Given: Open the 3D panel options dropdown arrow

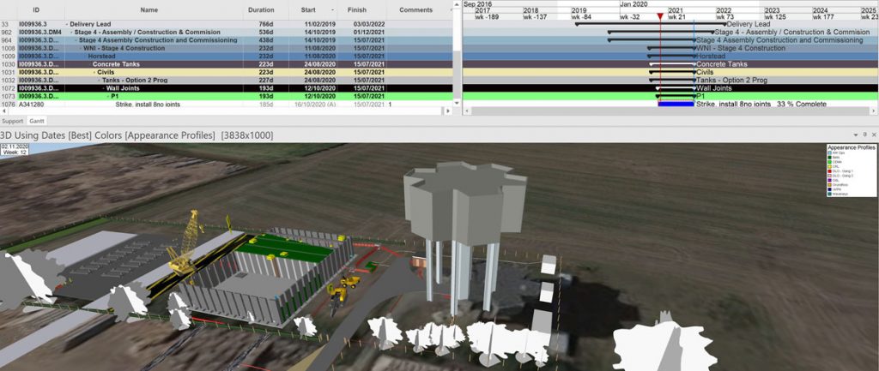Looking at the screenshot, I should (x=855, y=135).
